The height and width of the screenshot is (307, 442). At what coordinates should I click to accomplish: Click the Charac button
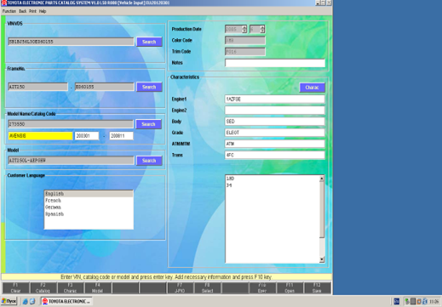click(312, 88)
